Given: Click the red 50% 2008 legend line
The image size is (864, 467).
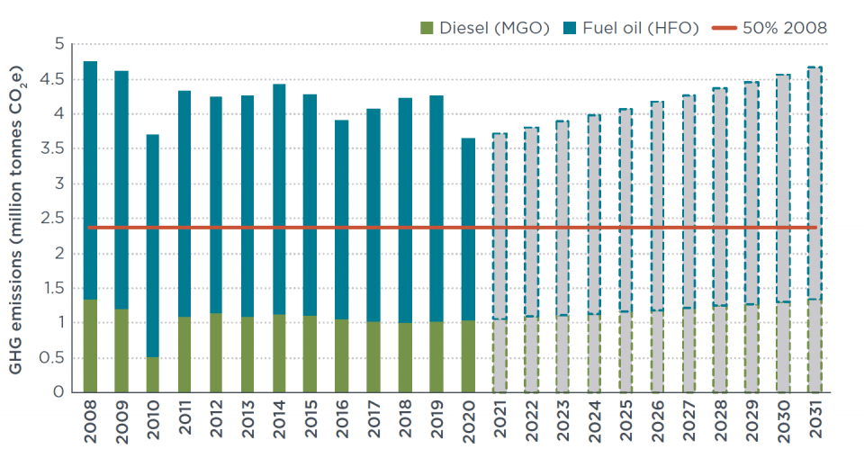Looking at the screenshot, I should (724, 28).
